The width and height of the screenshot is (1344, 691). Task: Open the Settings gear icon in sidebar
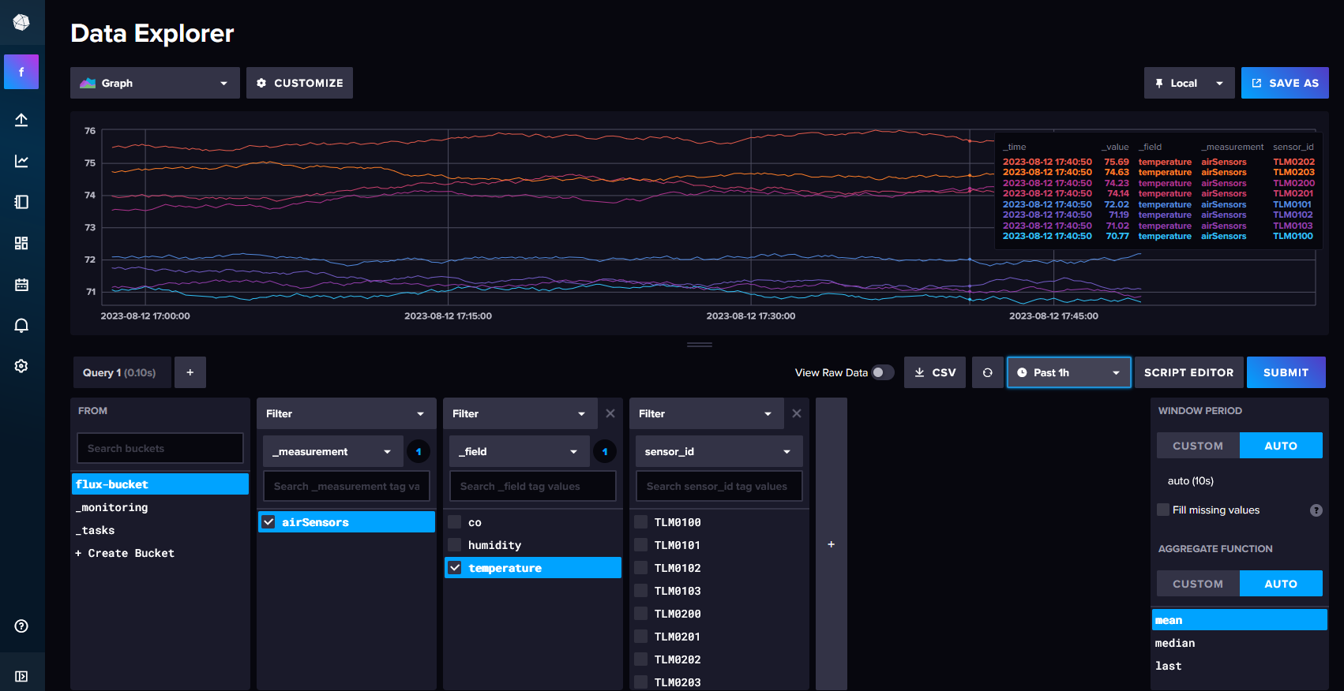tap(21, 366)
